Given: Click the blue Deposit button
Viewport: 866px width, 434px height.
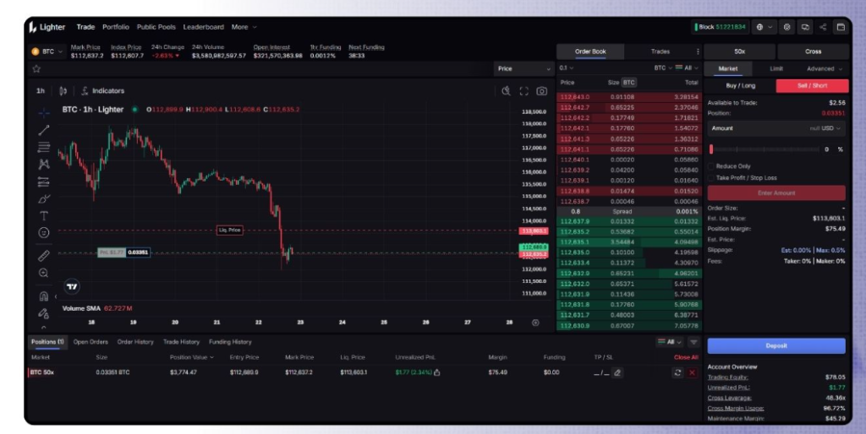Looking at the screenshot, I should coord(776,345).
